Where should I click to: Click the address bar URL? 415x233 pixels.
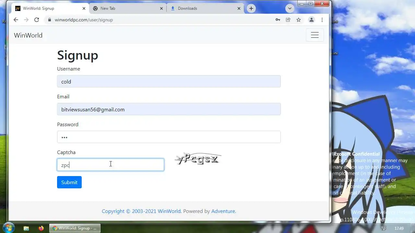point(84,20)
